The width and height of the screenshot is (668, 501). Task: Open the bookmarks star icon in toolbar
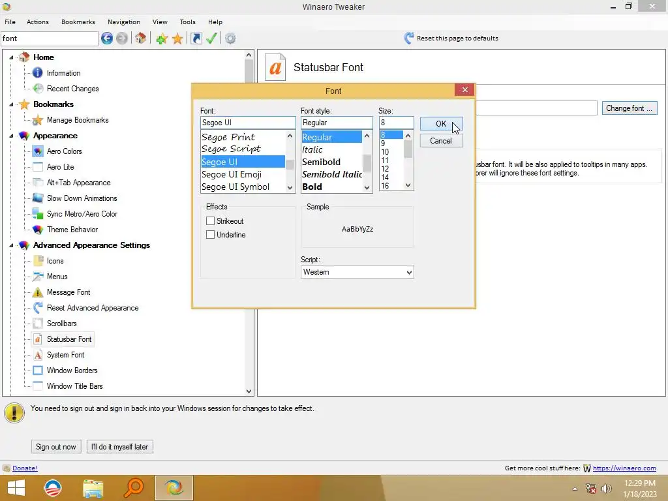point(177,38)
